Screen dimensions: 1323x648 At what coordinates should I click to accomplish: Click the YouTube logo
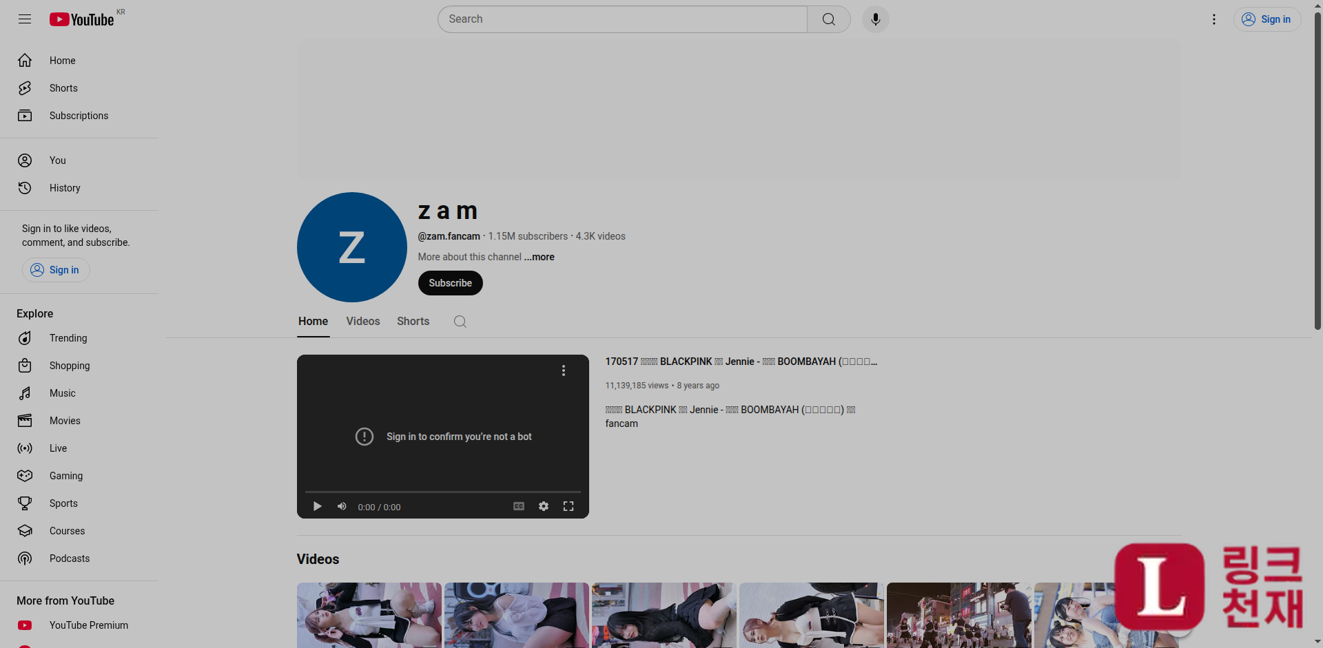(x=82, y=19)
